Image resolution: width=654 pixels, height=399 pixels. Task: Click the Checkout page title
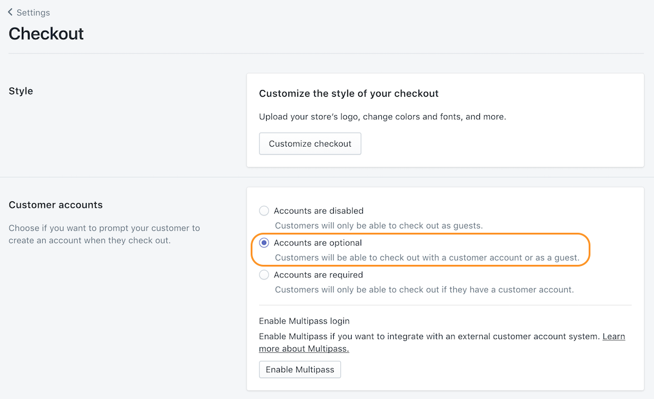click(46, 34)
